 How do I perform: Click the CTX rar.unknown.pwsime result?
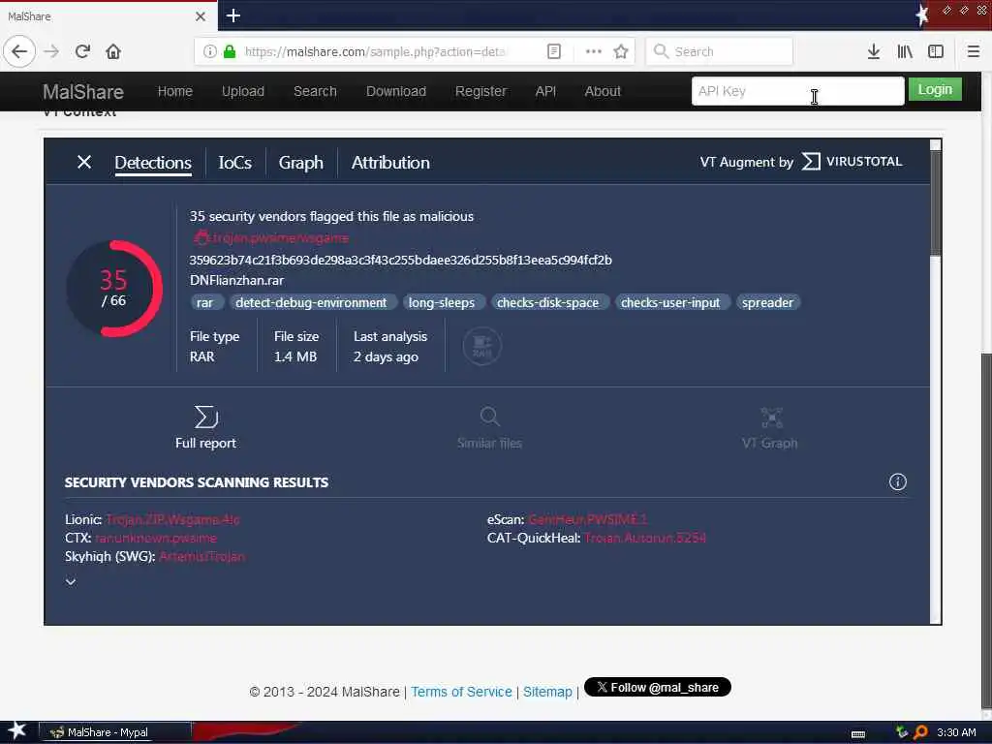tap(156, 538)
